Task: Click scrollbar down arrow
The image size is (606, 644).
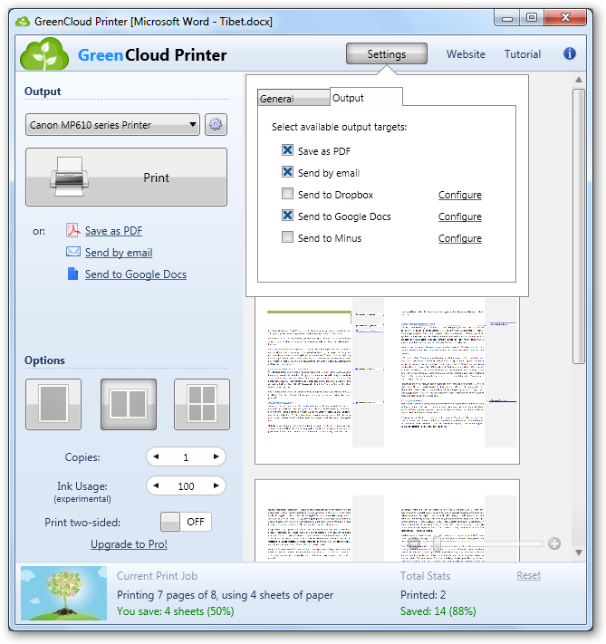Action: point(579,553)
